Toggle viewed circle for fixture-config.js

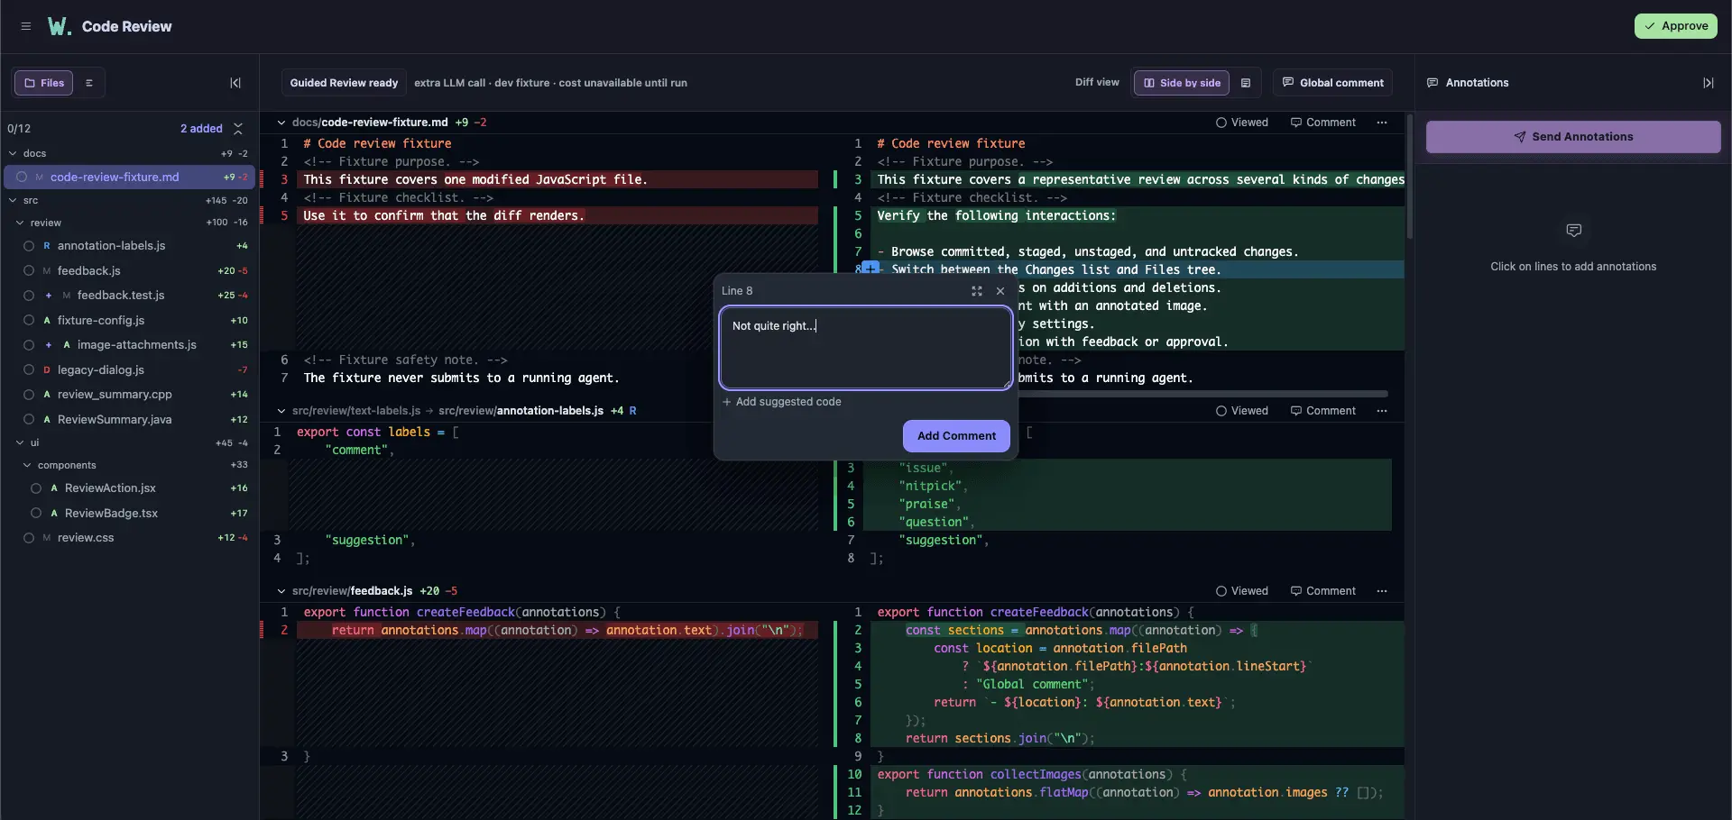(x=29, y=321)
